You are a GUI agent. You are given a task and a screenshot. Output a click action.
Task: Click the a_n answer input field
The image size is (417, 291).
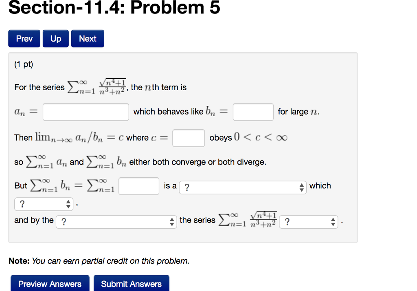86,112
